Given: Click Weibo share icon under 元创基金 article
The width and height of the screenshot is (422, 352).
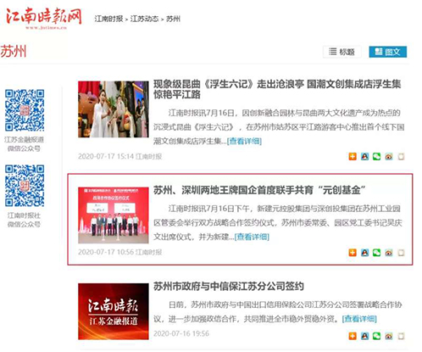Looking at the screenshot, I should [x=389, y=253].
